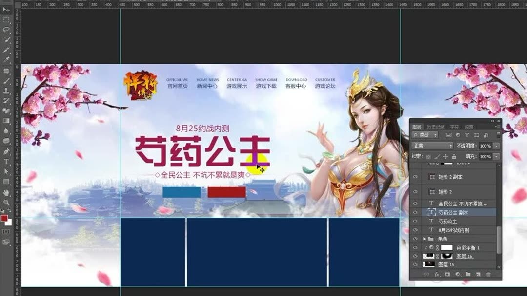Enable lock transparent pixels
The height and width of the screenshot is (296, 527).
click(428, 155)
